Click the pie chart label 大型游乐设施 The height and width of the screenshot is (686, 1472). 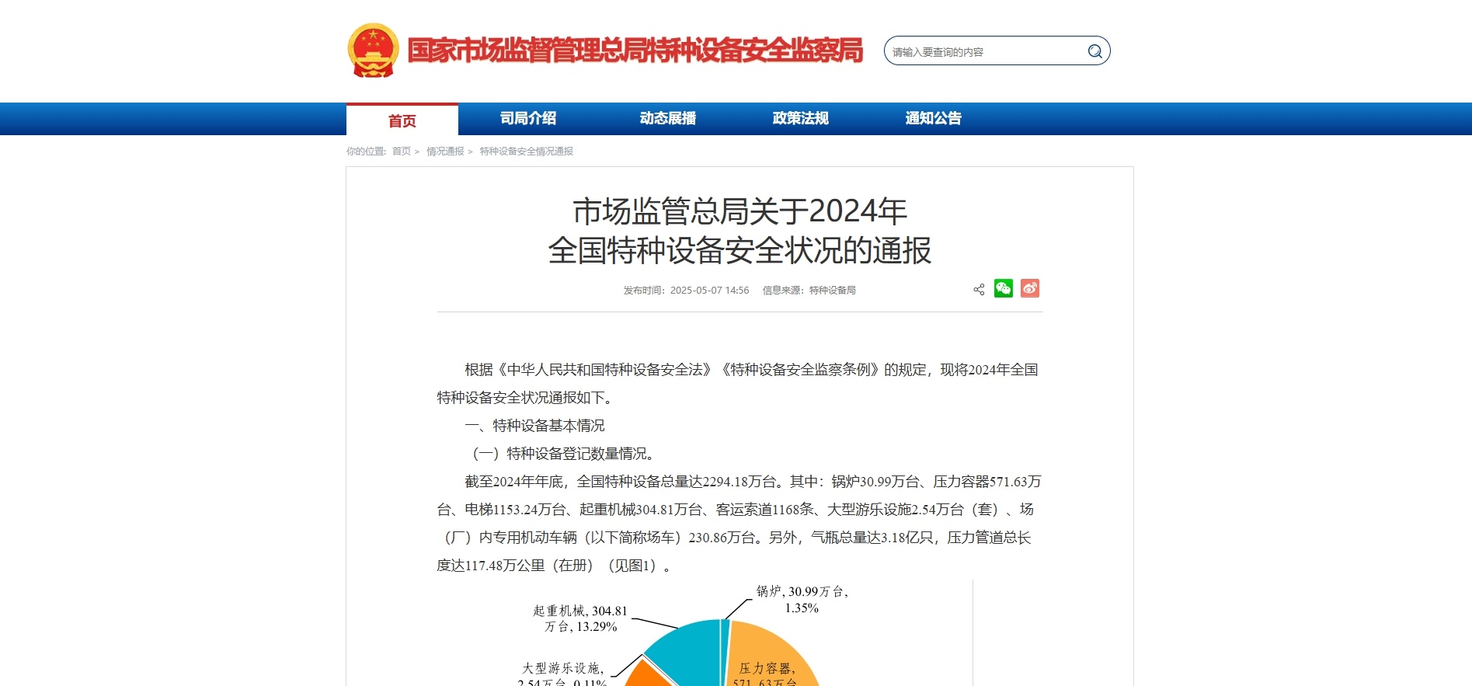pyautogui.click(x=562, y=674)
